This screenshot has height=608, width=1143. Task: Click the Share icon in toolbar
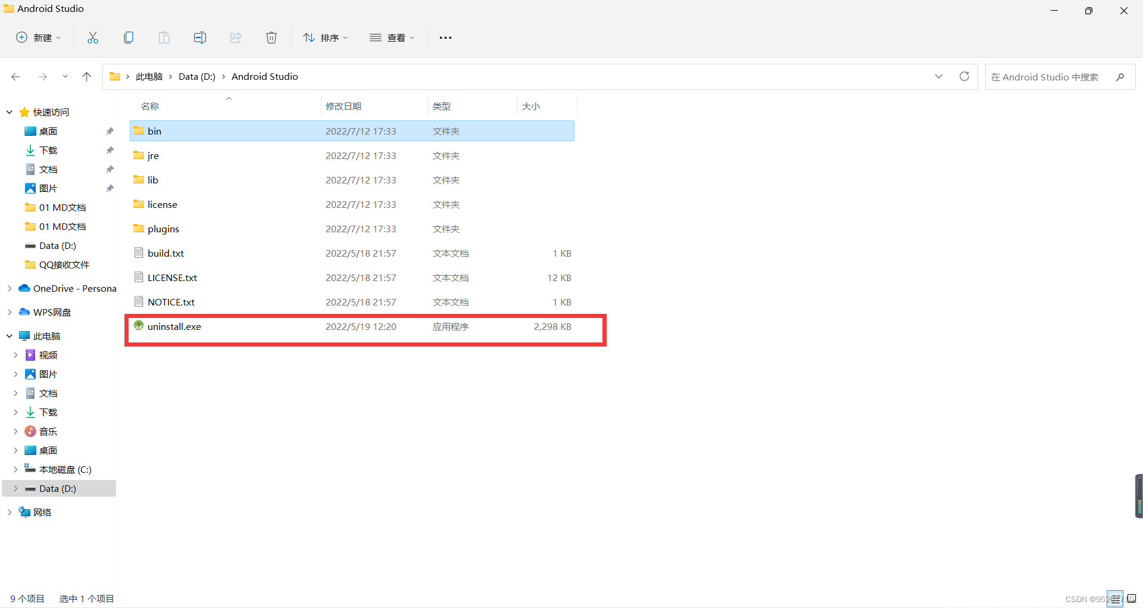[x=236, y=38]
